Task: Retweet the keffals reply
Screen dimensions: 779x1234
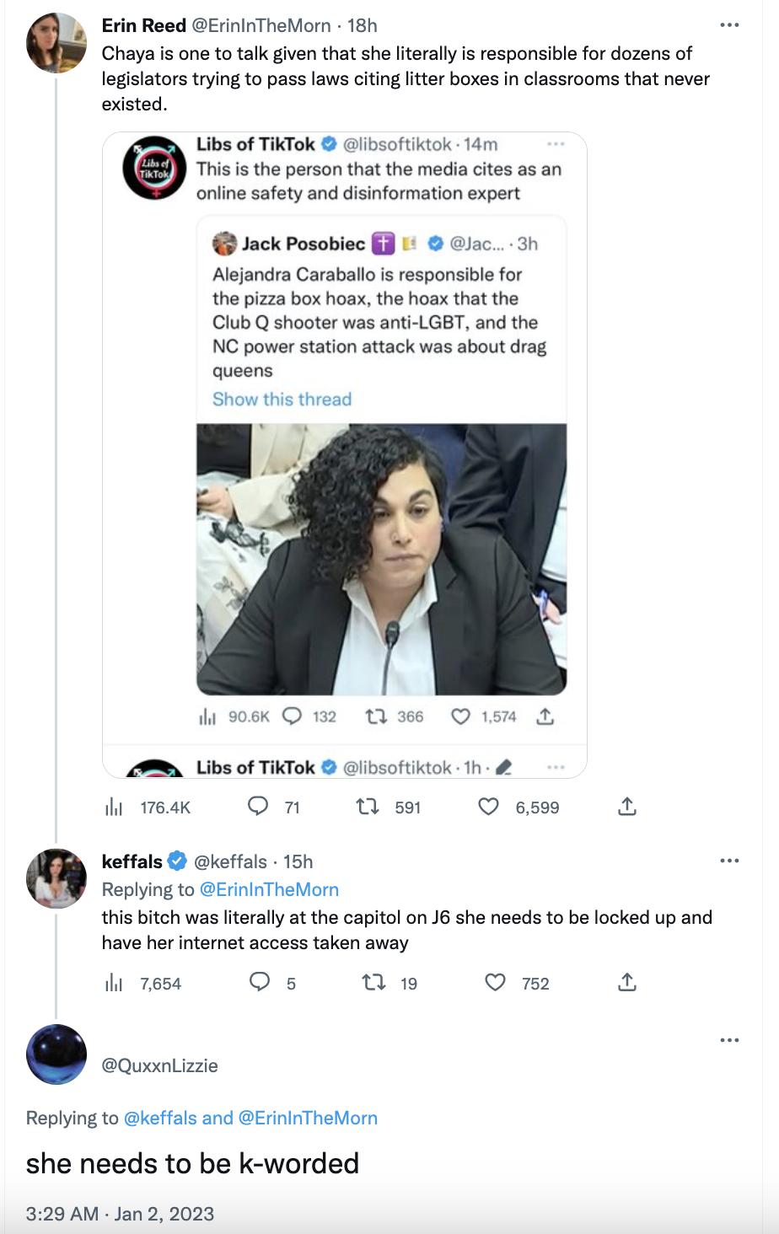Action: tap(372, 983)
